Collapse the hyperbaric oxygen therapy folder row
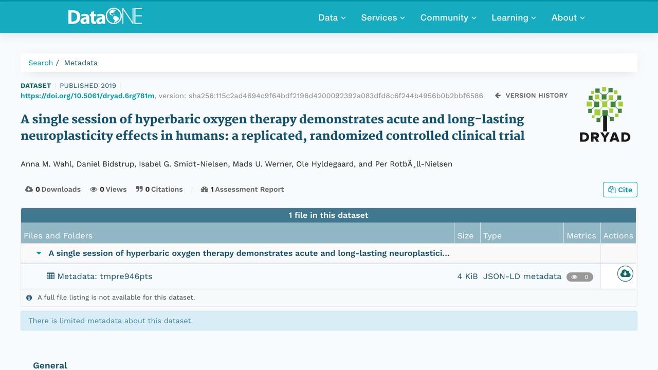The width and height of the screenshot is (658, 370). (39, 253)
